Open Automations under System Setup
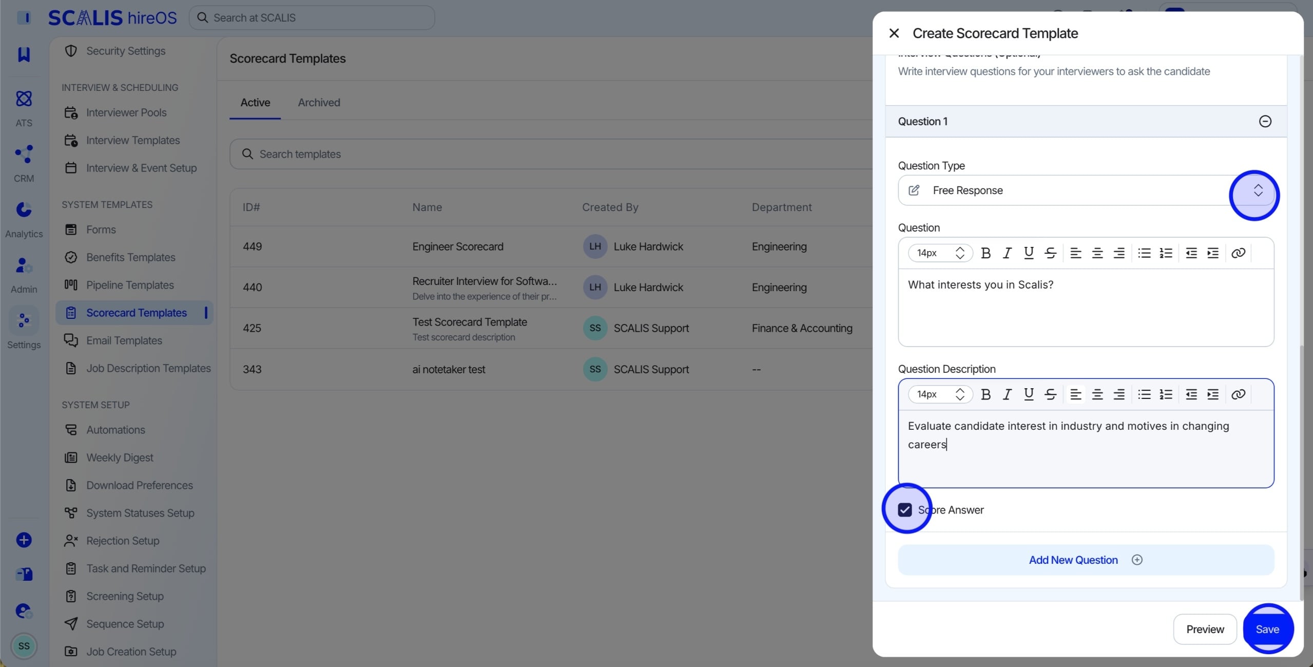The width and height of the screenshot is (1313, 667). 115,430
